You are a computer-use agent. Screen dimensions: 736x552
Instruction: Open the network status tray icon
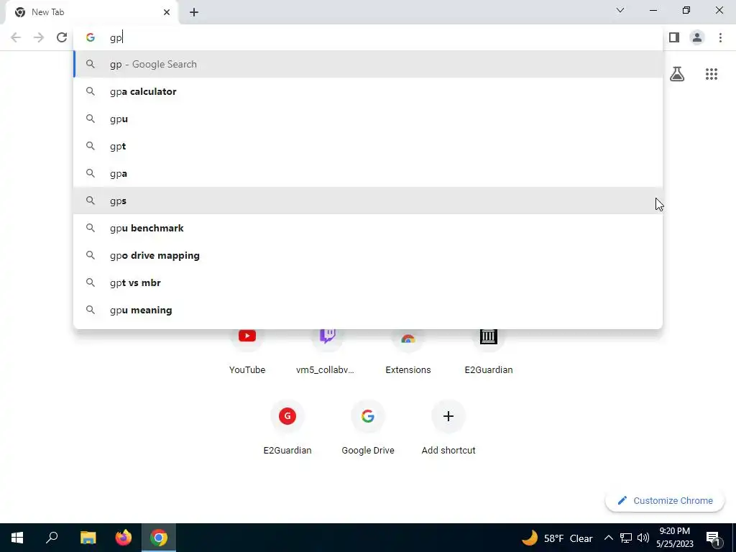(626, 538)
